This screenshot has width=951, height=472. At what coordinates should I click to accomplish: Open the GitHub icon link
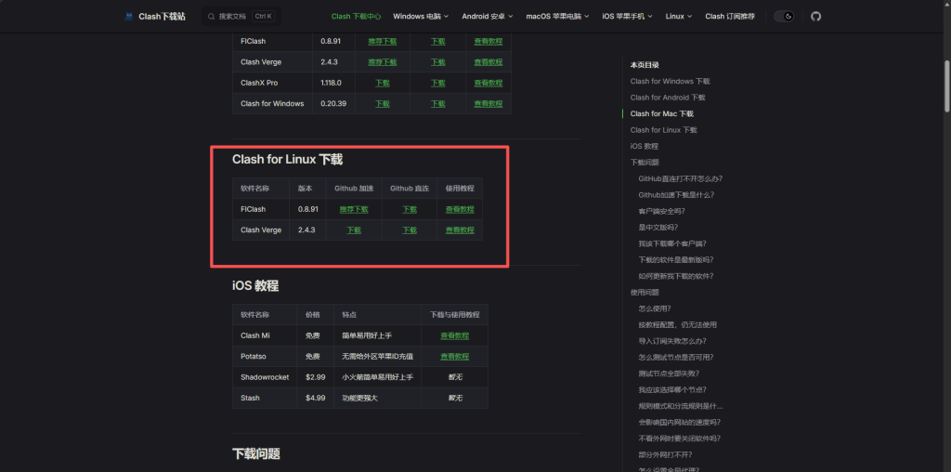(815, 17)
